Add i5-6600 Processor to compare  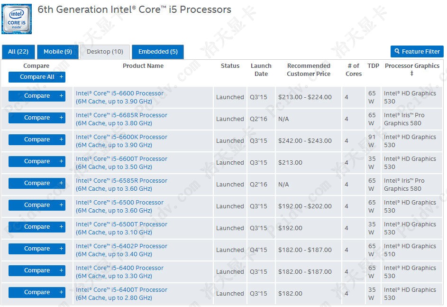click(x=37, y=96)
